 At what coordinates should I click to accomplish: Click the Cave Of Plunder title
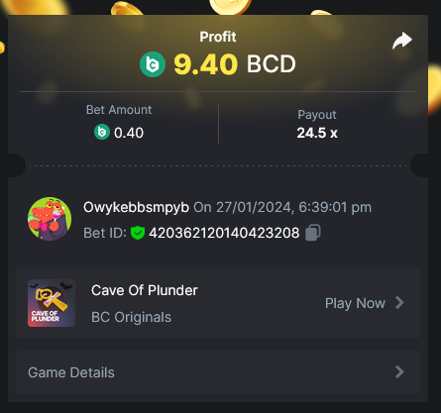point(145,290)
